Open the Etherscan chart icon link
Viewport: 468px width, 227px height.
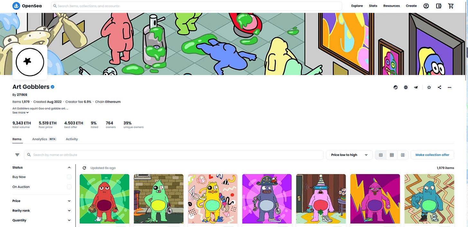pyautogui.click(x=396, y=87)
